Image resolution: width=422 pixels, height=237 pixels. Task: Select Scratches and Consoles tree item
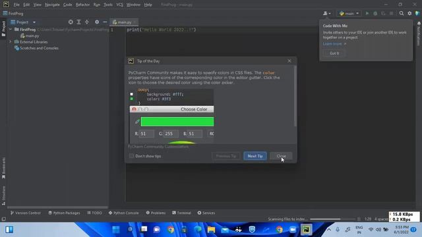click(36, 48)
